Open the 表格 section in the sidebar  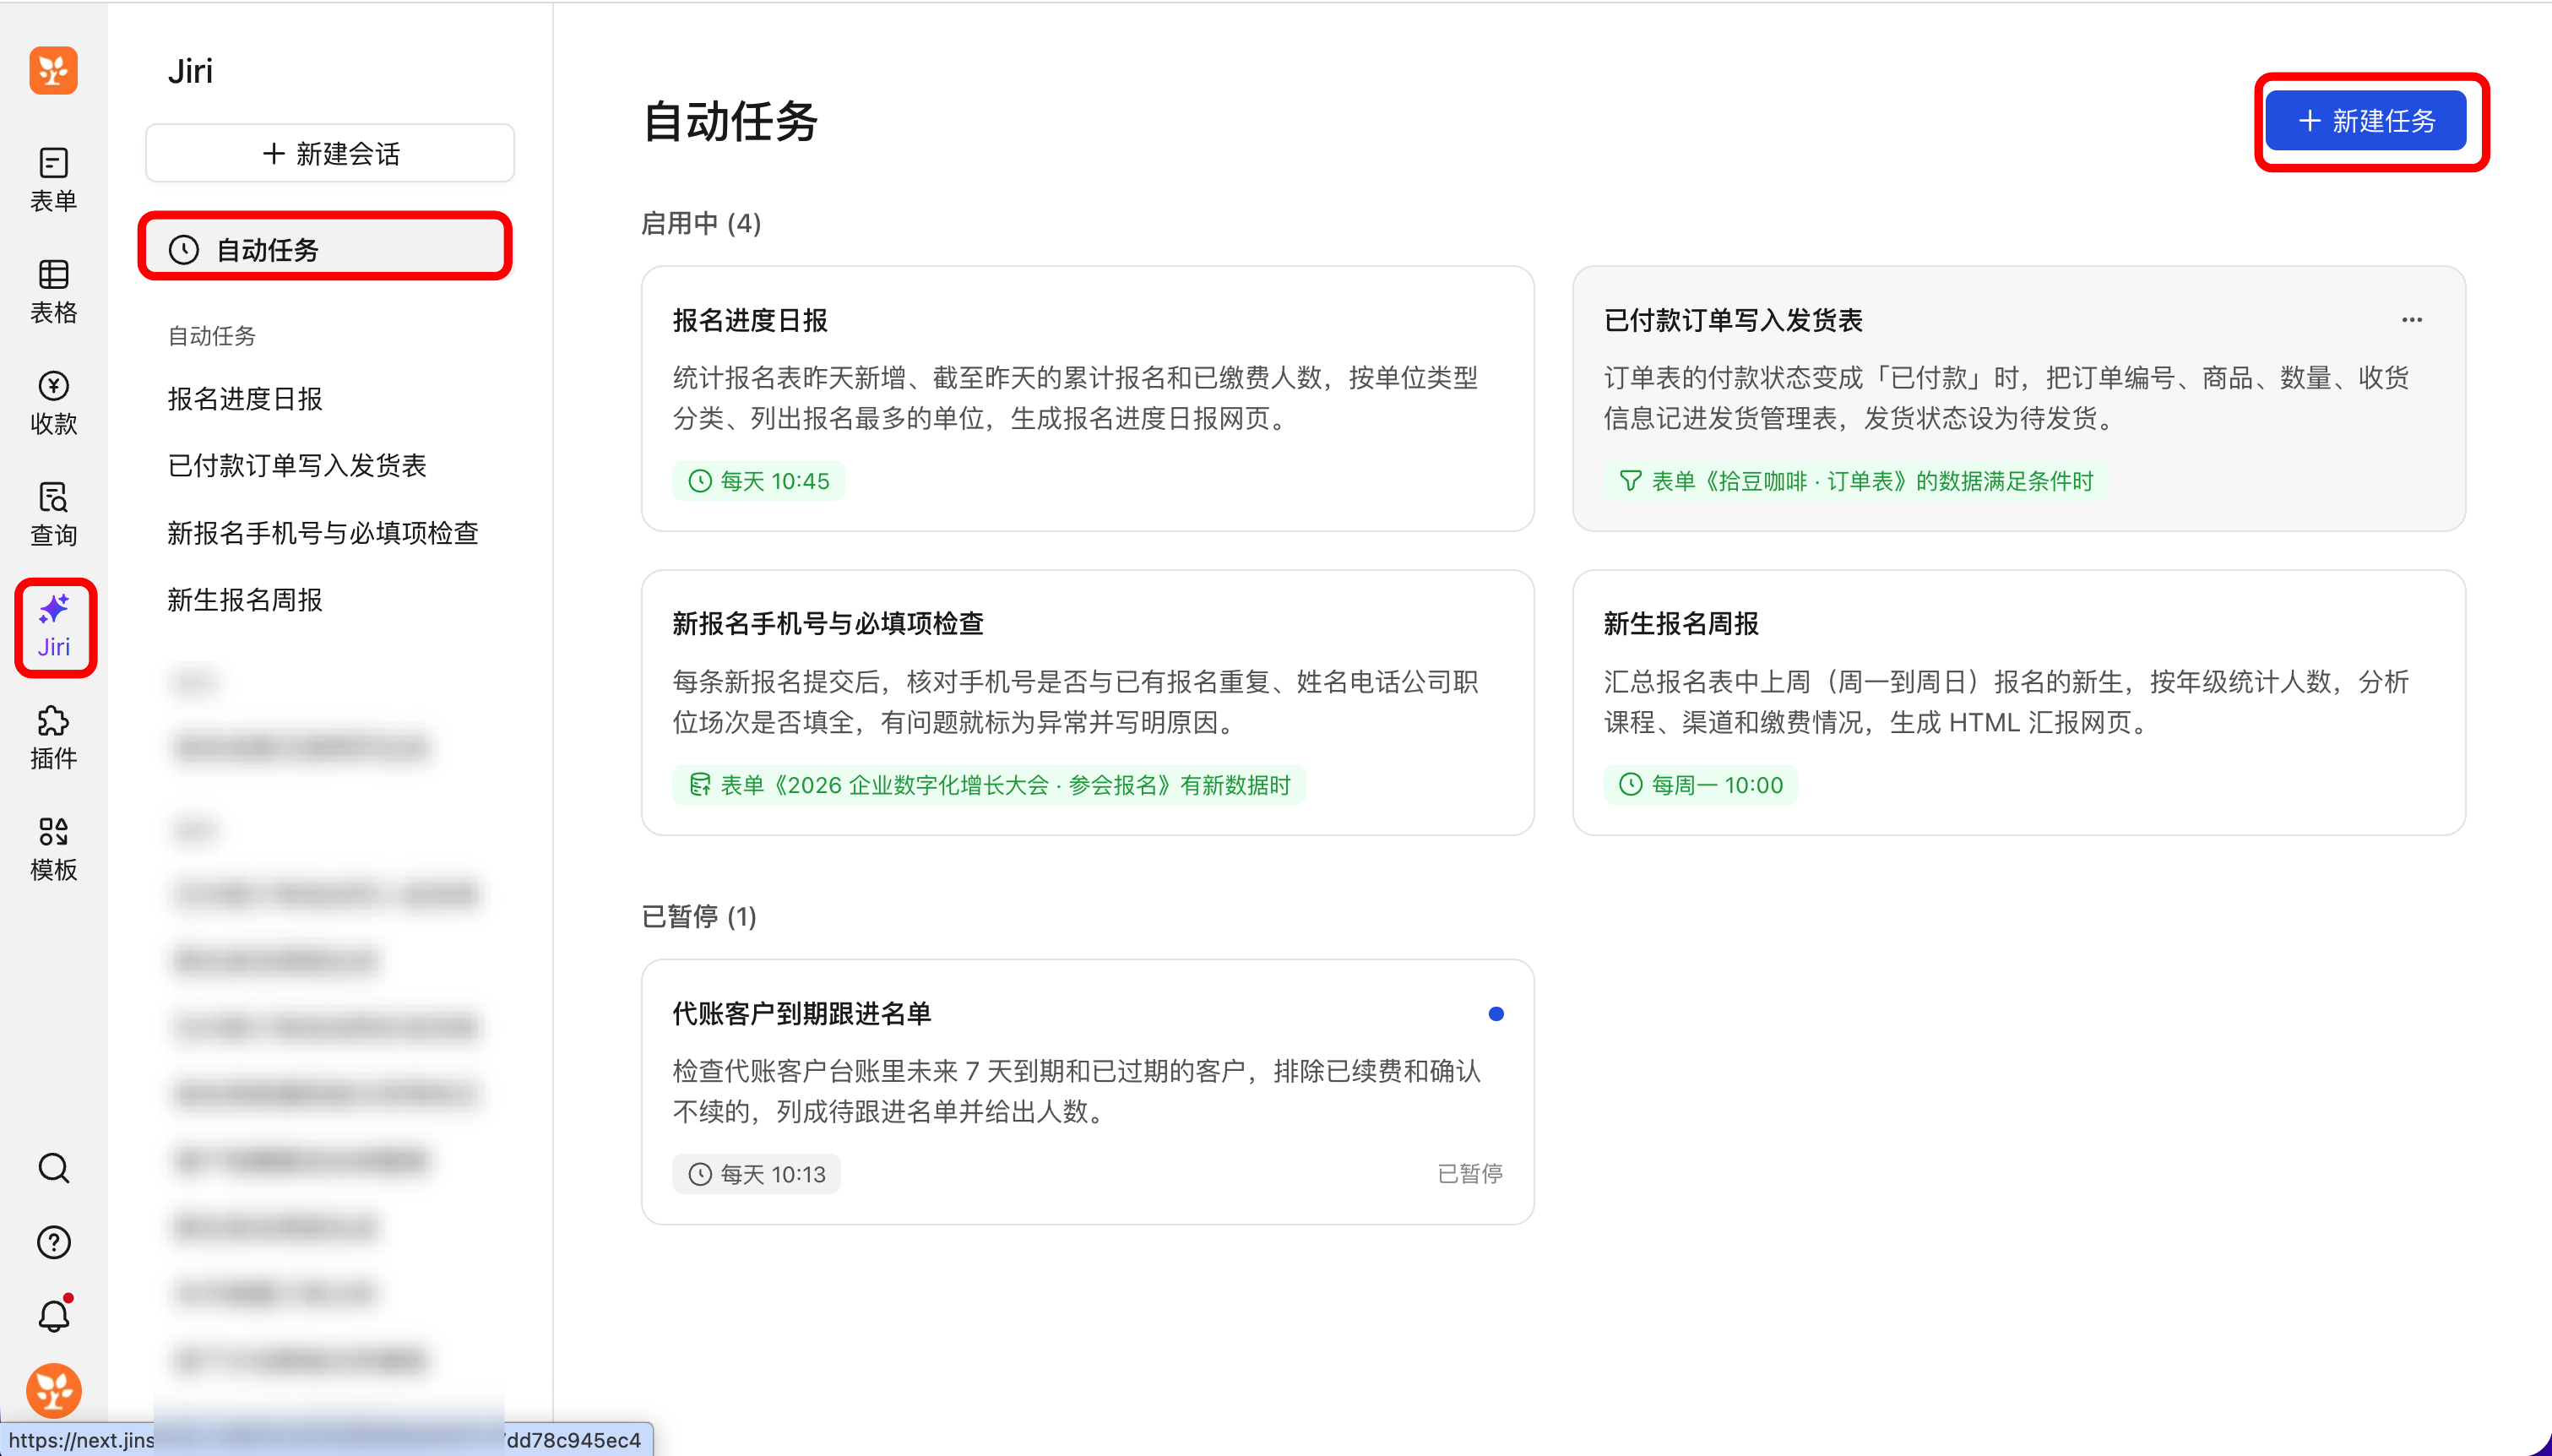(x=54, y=292)
